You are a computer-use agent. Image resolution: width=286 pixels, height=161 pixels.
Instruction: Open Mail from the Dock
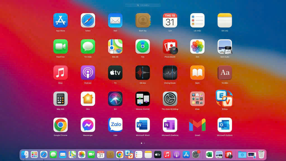click(x=63, y=155)
